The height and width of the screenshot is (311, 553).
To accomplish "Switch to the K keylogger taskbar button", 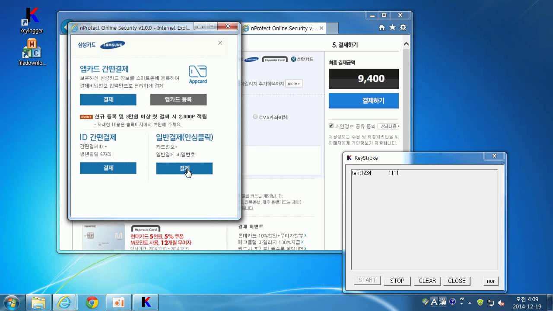I will [146, 302].
